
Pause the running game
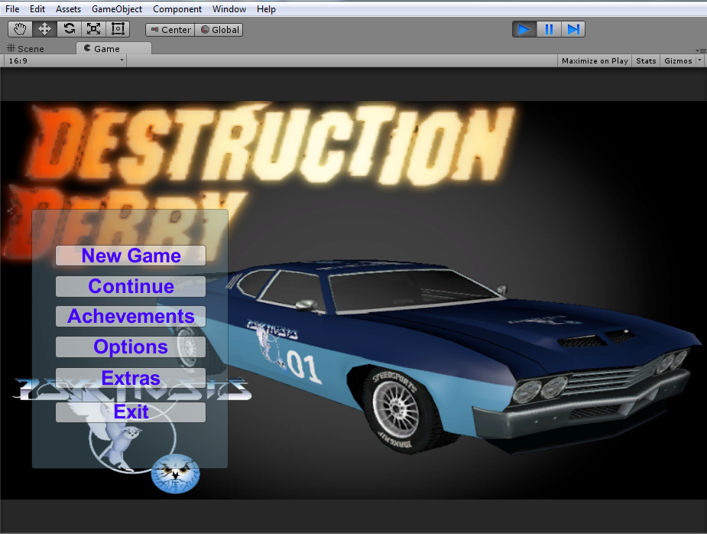point(548,28)
